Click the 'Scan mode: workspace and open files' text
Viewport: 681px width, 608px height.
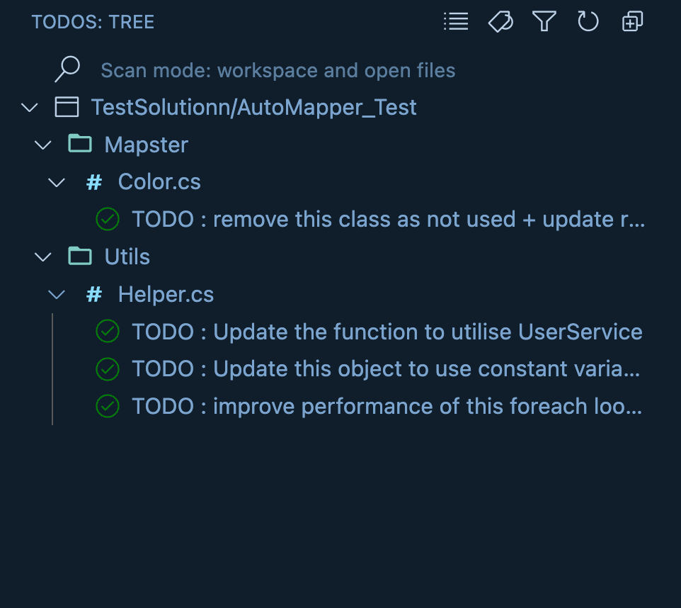[x=278, y=70]
